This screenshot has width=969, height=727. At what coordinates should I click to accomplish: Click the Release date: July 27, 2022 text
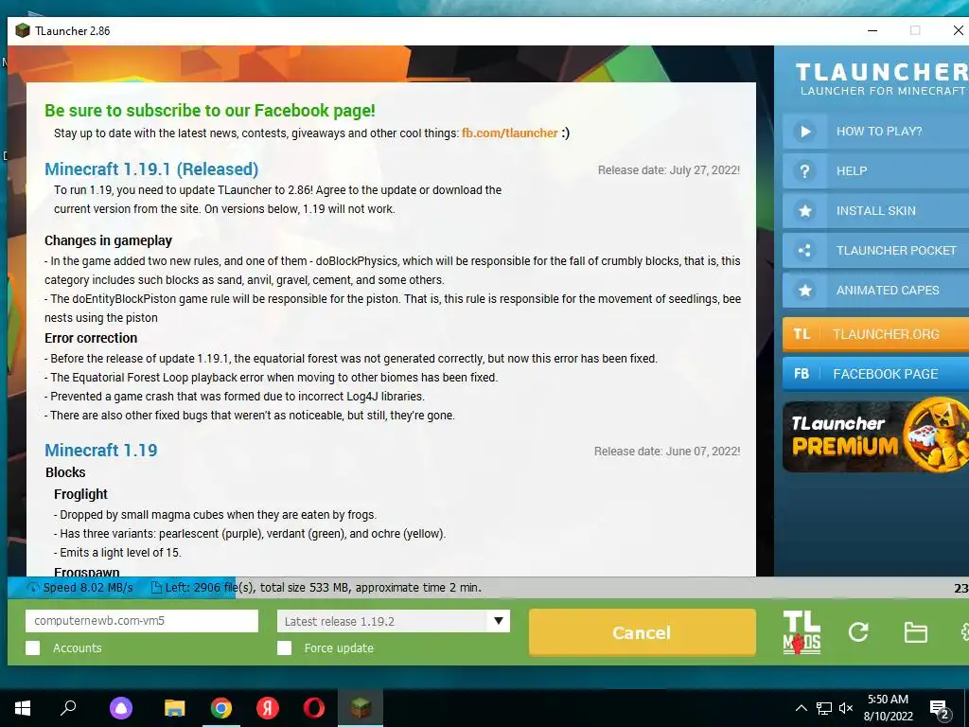tap(669, 170)
